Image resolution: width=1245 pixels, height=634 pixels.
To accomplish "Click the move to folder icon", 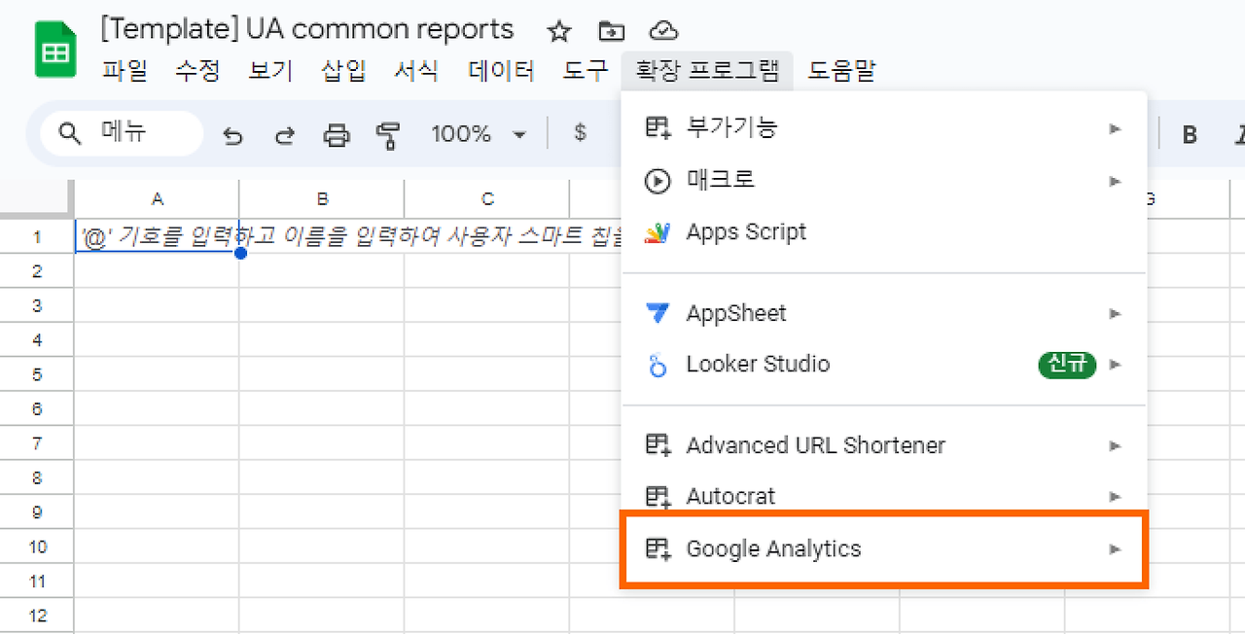I will point(611,31).
